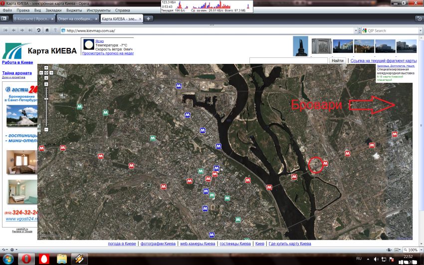Screen dimensions: 424x265
Task: Open 'Тайна аромата' ad link
Action: point(17,73)
